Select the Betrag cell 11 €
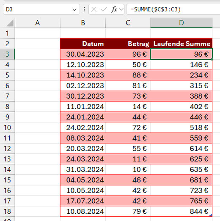 [128, 159]
